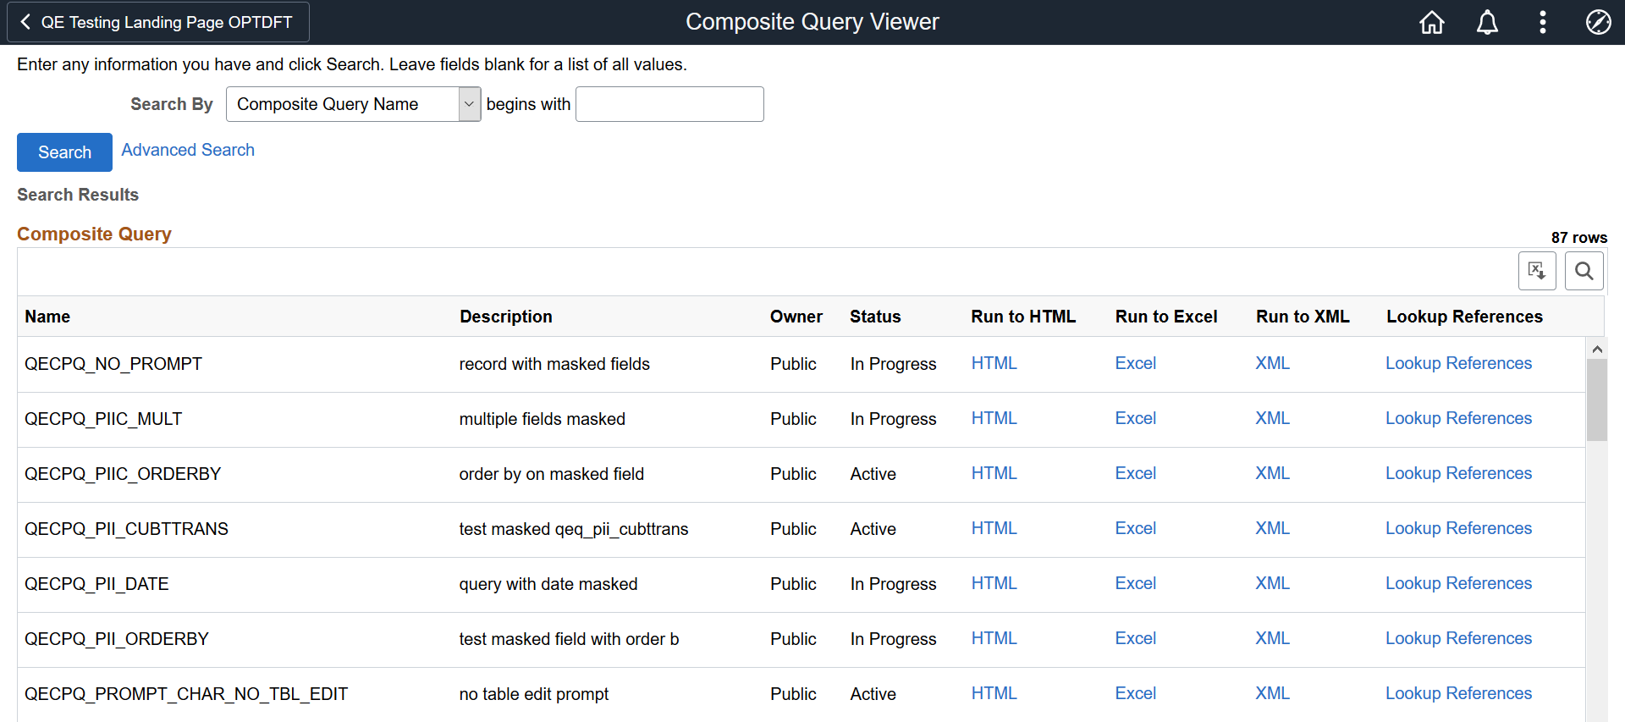
Task: Select the QECPQ_NO_PROMPT name cell
Action: tap(113, 364)
